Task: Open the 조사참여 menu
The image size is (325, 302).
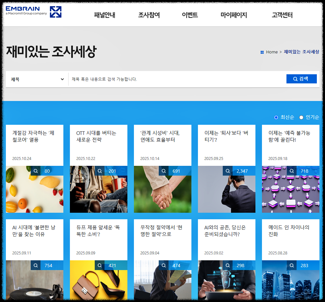Action: (x=149, y=15)
